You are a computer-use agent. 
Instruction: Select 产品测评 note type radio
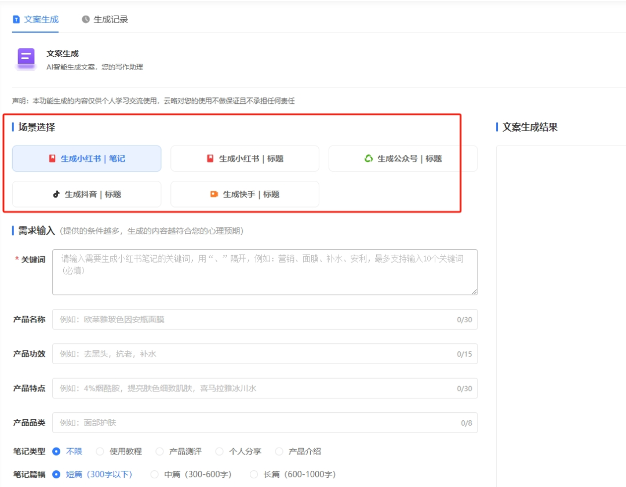160,452
